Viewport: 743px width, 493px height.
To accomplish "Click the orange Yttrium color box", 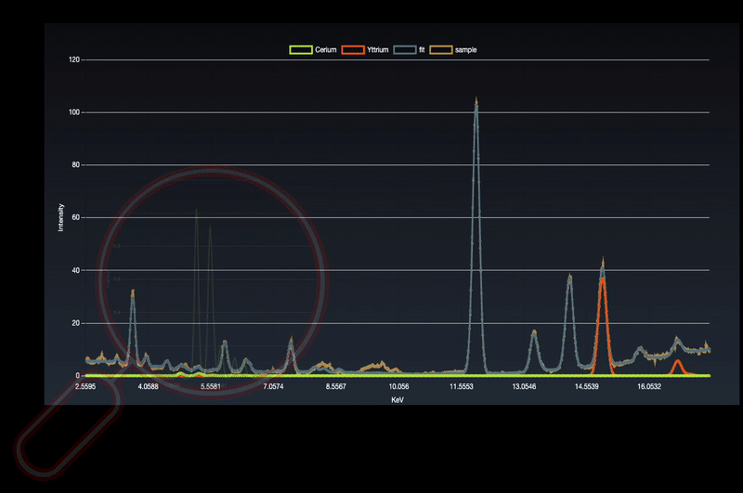I will point(353,50).
